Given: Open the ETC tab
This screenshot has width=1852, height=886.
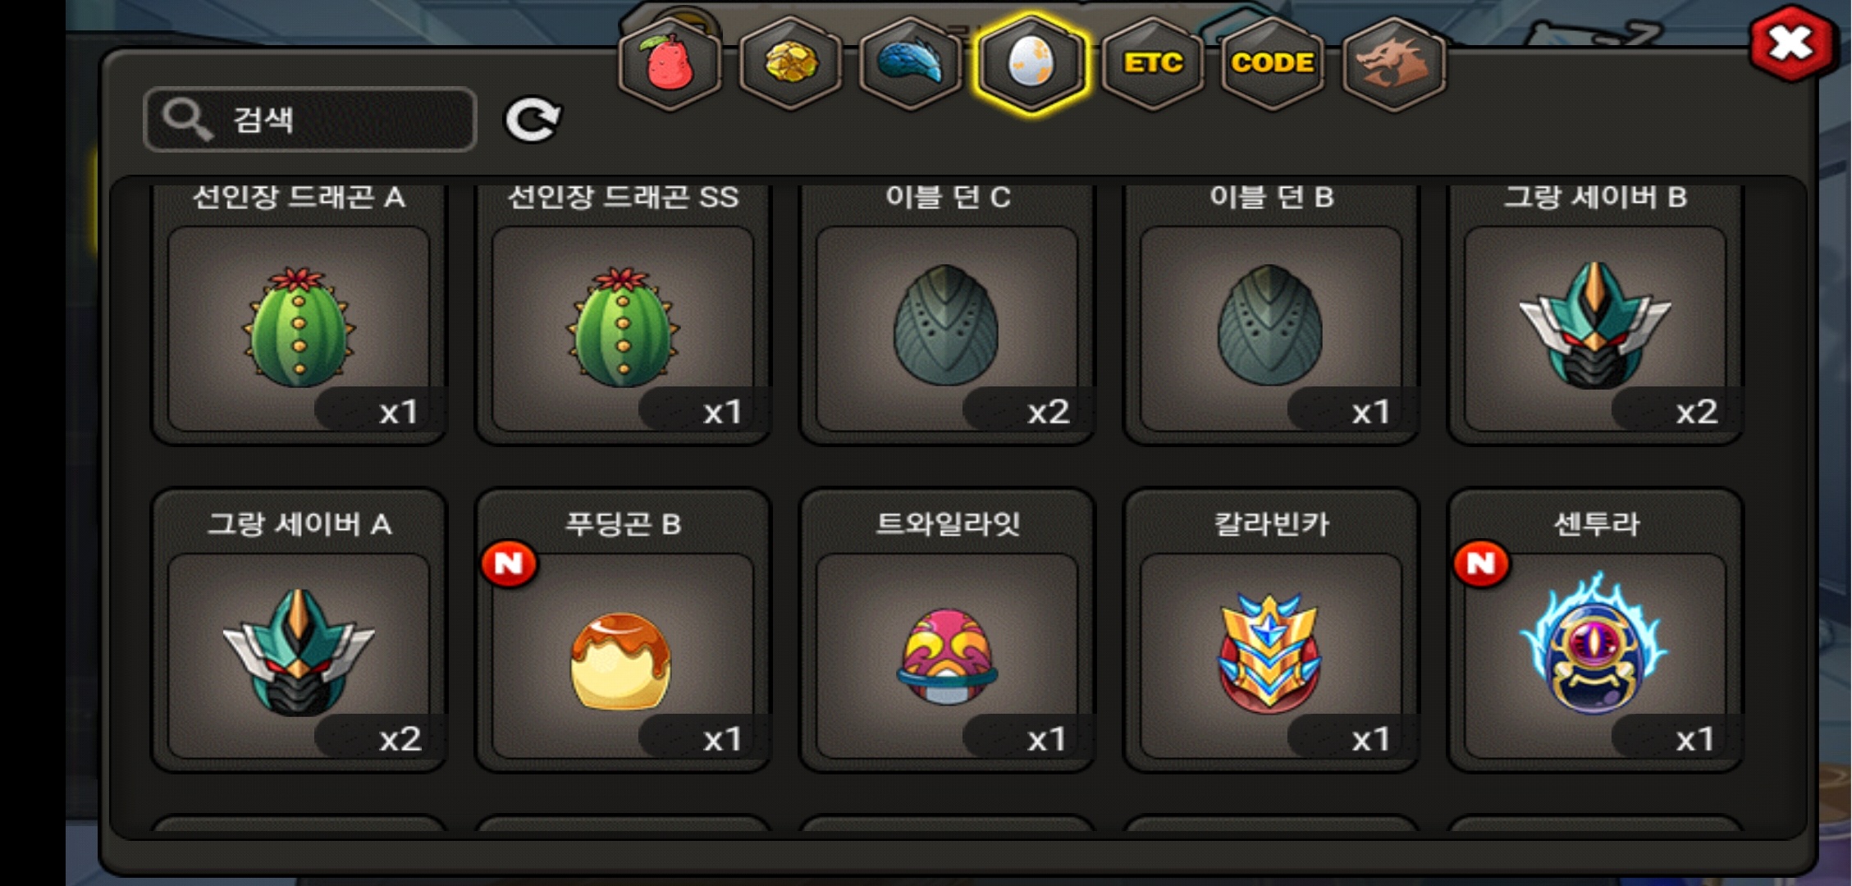Looking at the screenshot, I should pyautogui.click(x=1153, y=64).
